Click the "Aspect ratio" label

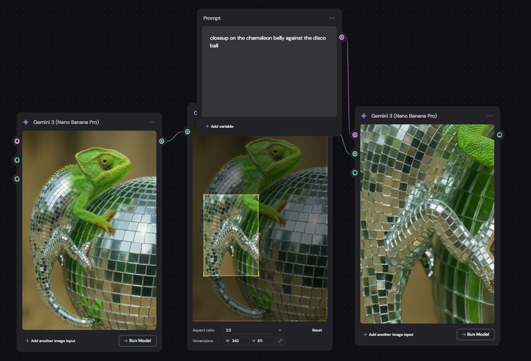coord(204,330)
